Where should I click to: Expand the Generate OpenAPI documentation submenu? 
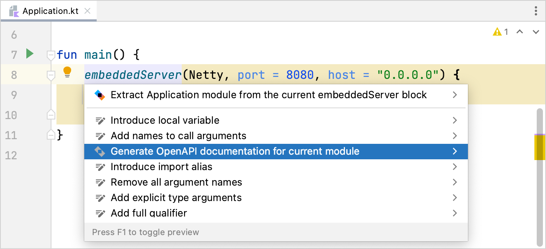pyautogui.click(x=455, y=151)
